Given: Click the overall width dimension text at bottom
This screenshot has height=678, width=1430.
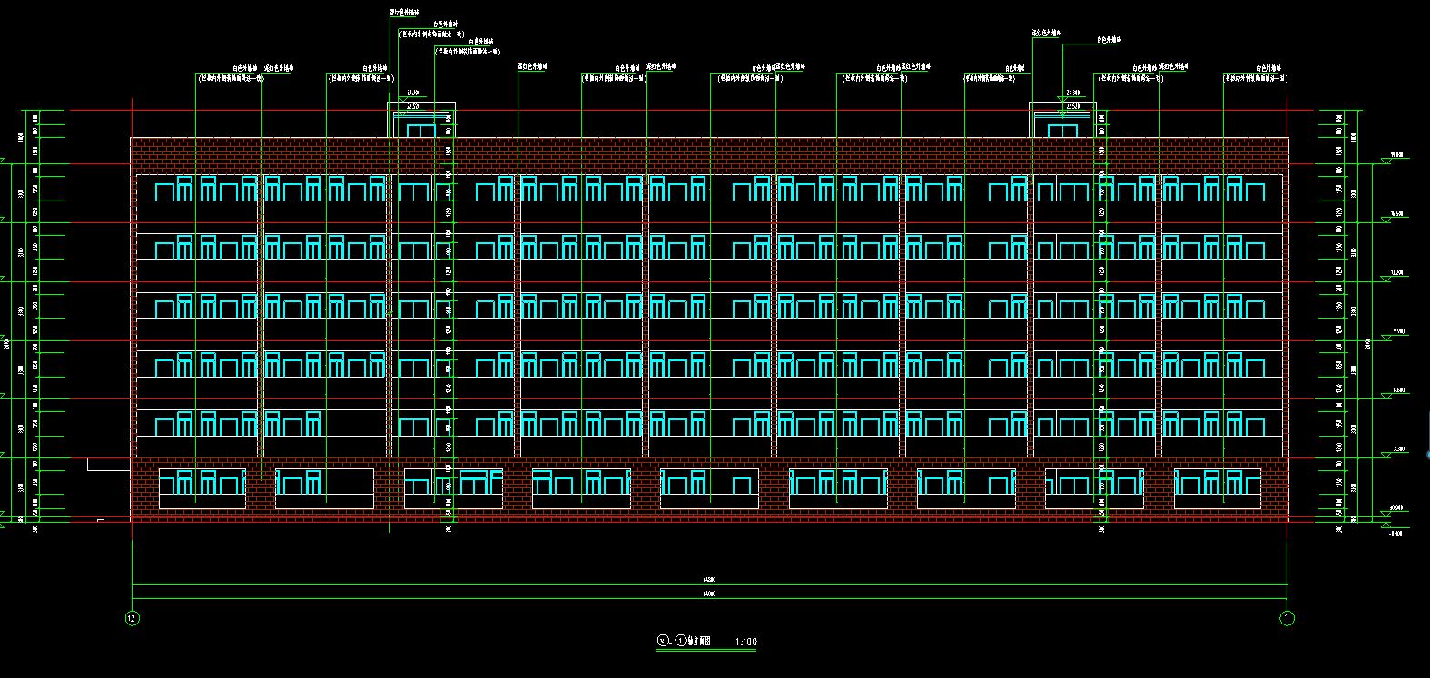Looking at the screenshot, I should click(x=709, y=594).
